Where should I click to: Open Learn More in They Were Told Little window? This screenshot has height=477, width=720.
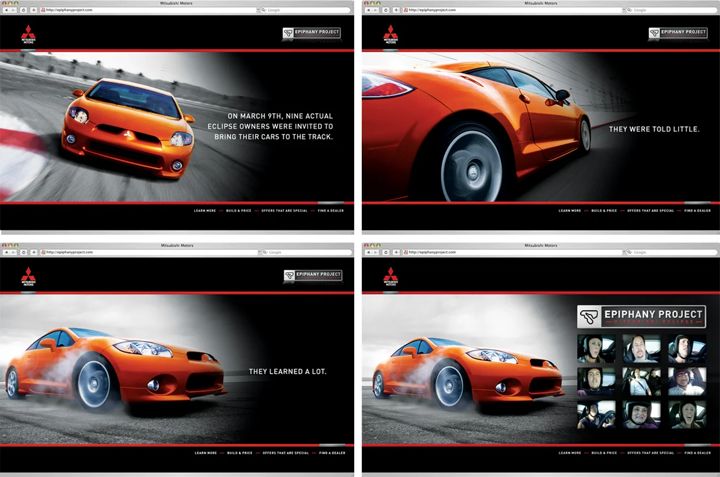coord(570,211)
